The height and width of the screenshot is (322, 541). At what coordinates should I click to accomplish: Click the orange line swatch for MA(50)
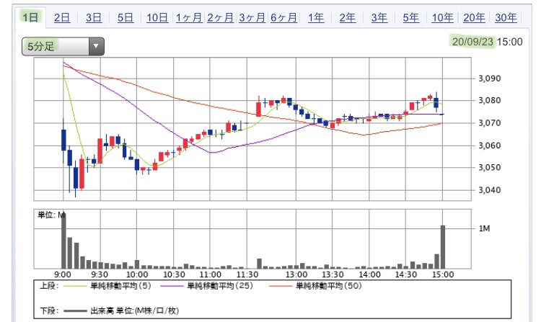pos(281,286)
